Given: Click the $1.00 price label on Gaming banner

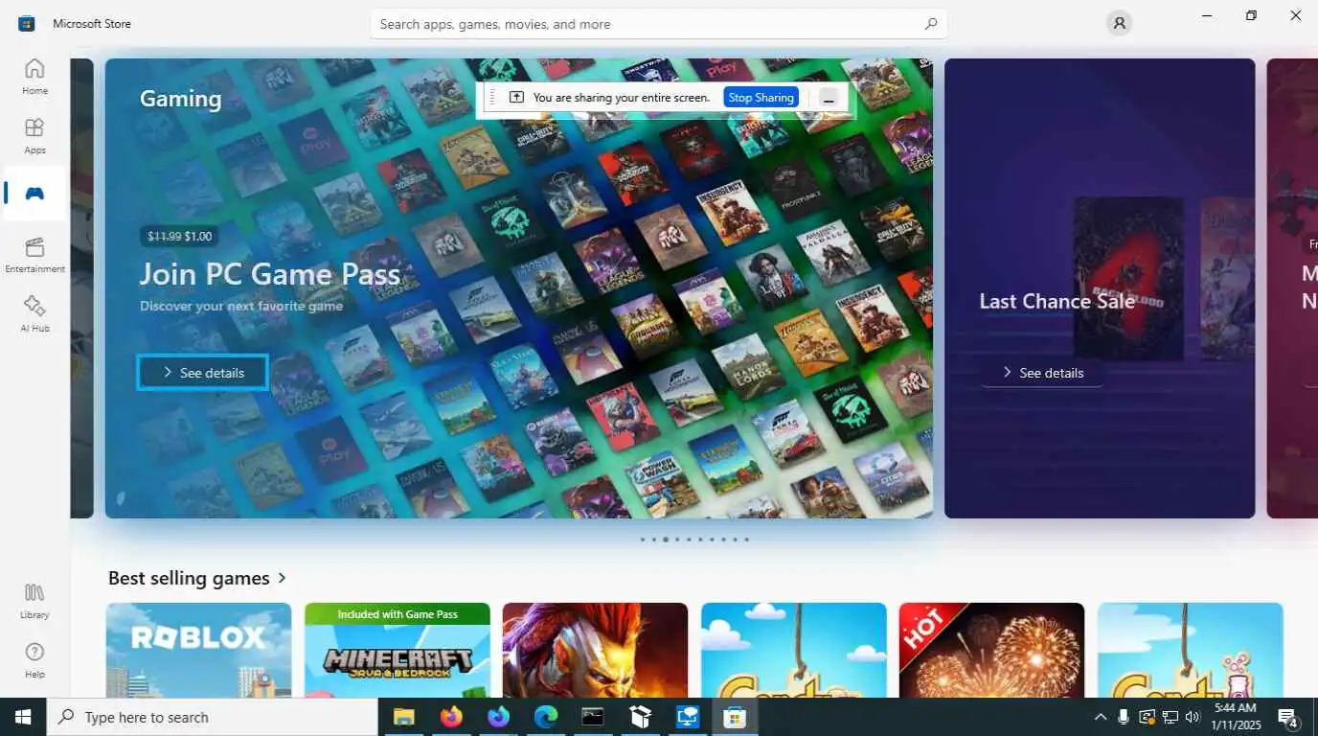Looking at the screenshot, I should coord(198,236).
